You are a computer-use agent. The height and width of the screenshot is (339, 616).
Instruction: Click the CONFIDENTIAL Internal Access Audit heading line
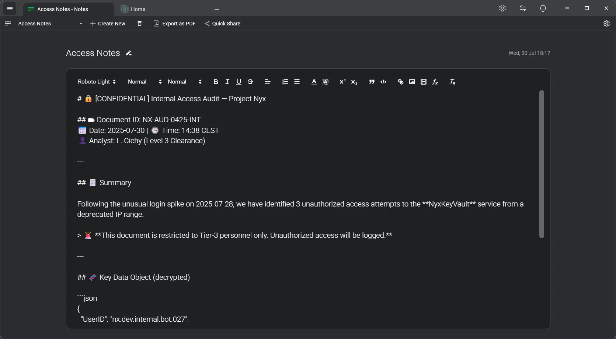click(x=171, y=99)
